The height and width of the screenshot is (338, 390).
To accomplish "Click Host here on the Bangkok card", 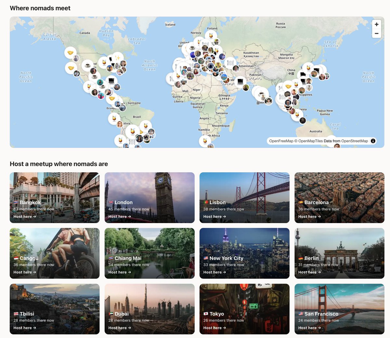I will (25, 217).
